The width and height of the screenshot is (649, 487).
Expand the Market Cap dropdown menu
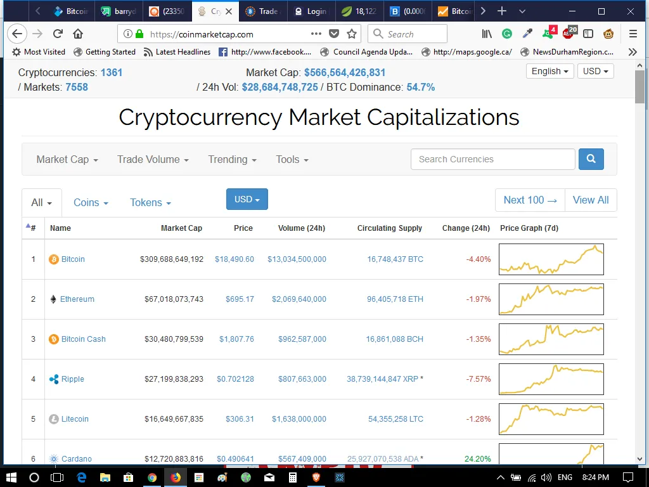tap(67, 159)
